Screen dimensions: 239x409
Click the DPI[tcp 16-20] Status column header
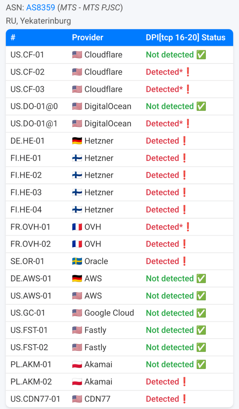pyautogui.click(x=185, y=38)
